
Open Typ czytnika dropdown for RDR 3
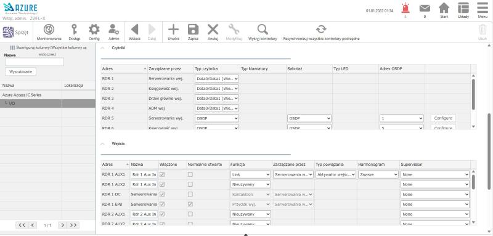[217, 99]
